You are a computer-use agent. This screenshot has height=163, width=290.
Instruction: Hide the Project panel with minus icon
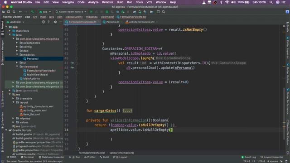60,22
